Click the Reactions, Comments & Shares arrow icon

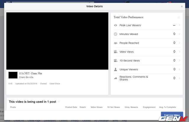pos(115,78)
